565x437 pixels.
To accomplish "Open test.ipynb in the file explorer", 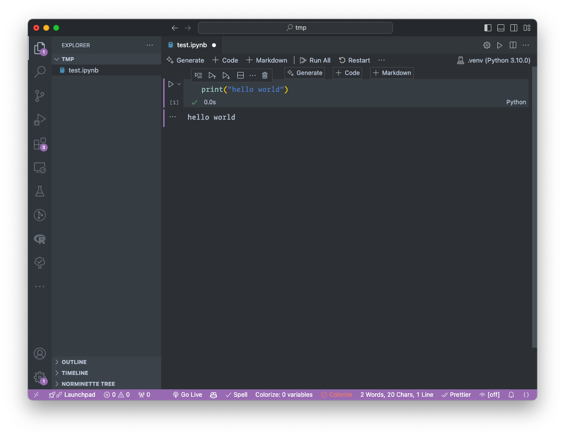I will coord(106,70).
